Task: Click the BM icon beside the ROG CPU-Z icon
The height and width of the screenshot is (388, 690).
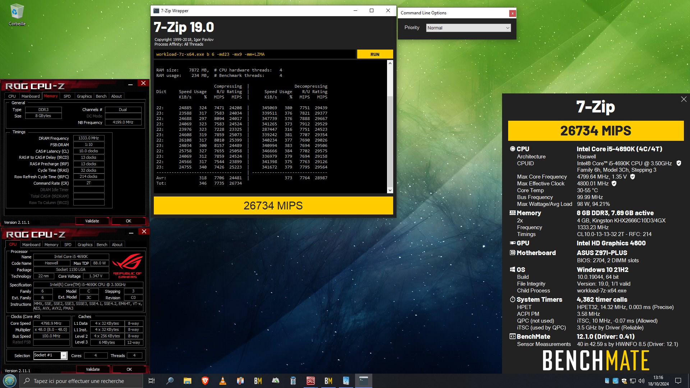Action: tap(328, 381)
